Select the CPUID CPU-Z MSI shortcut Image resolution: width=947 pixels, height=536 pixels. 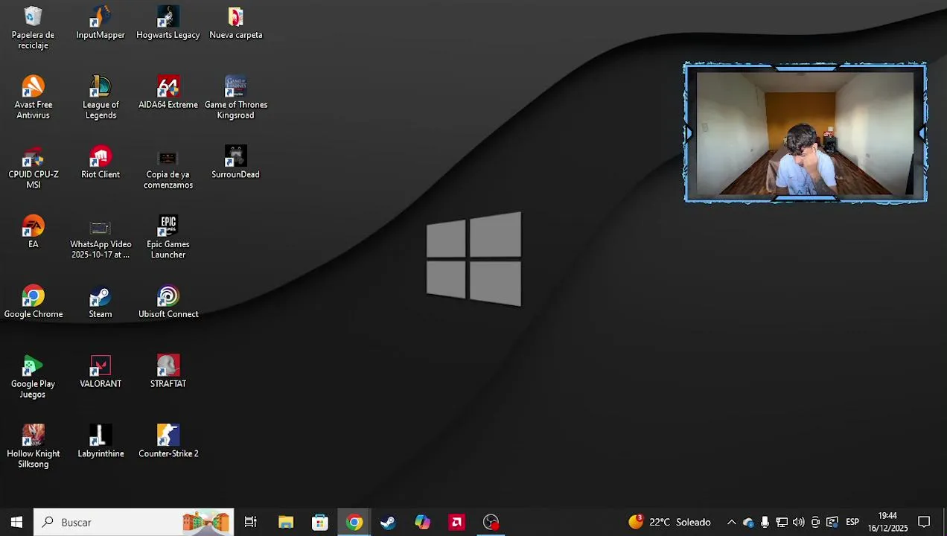(33, 167)
